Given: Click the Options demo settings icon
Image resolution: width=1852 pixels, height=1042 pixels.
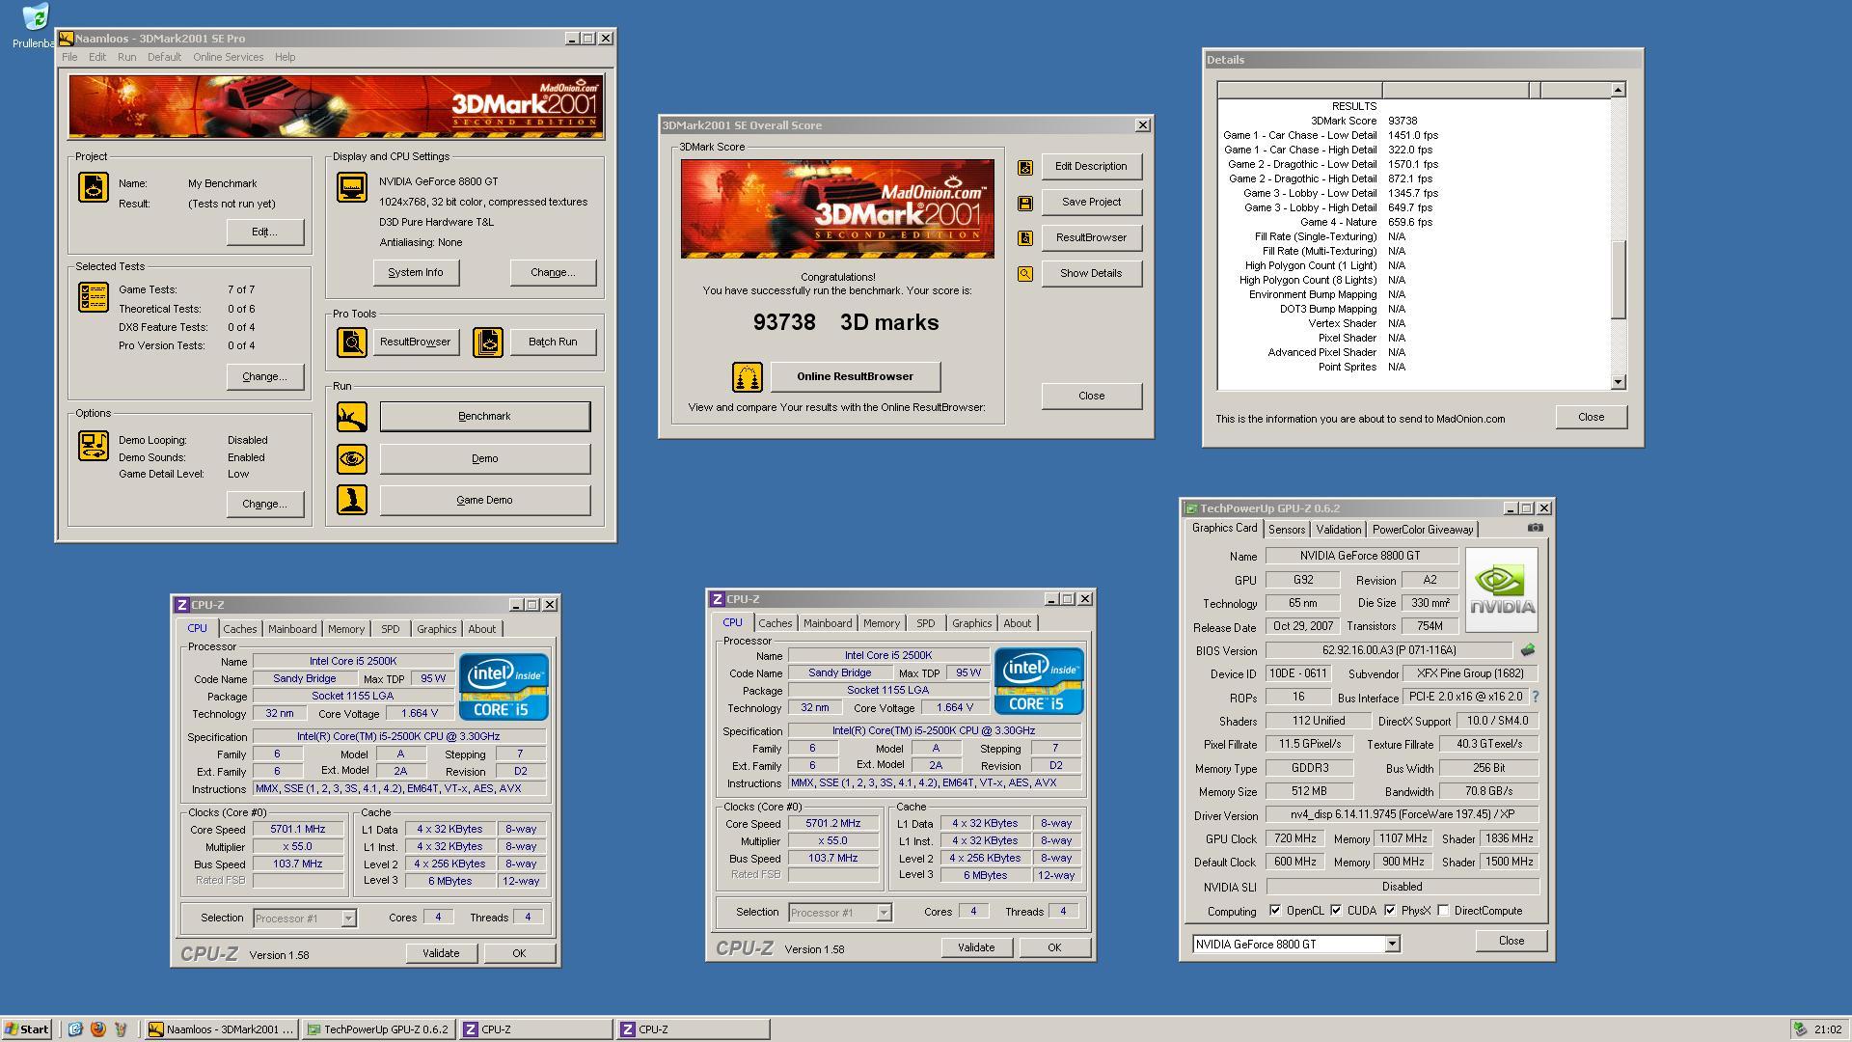Looking at the screenshot, I should 94,446.
